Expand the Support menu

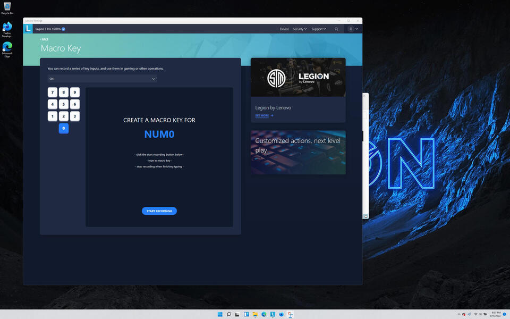click(319, 29)
